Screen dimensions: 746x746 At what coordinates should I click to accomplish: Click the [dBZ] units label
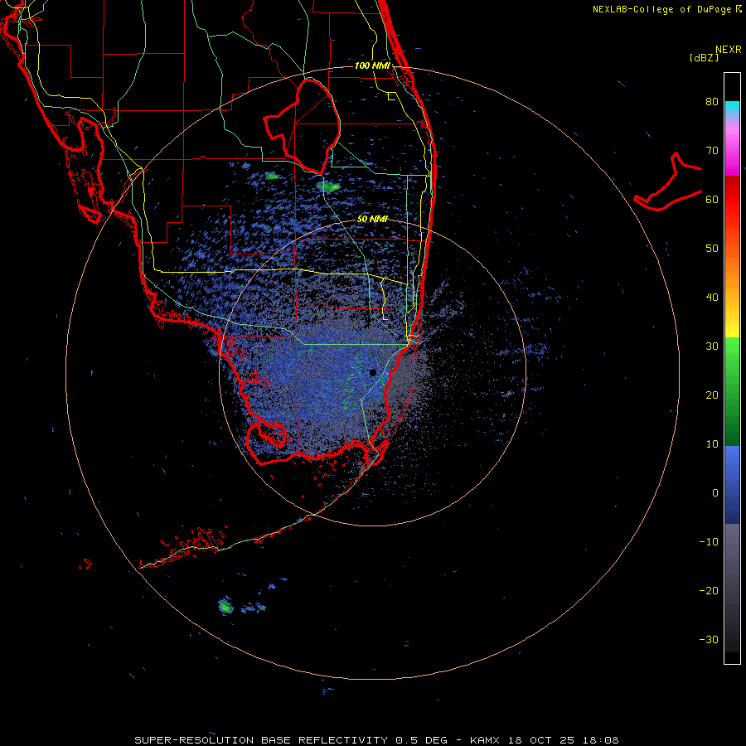pos(704,58)
